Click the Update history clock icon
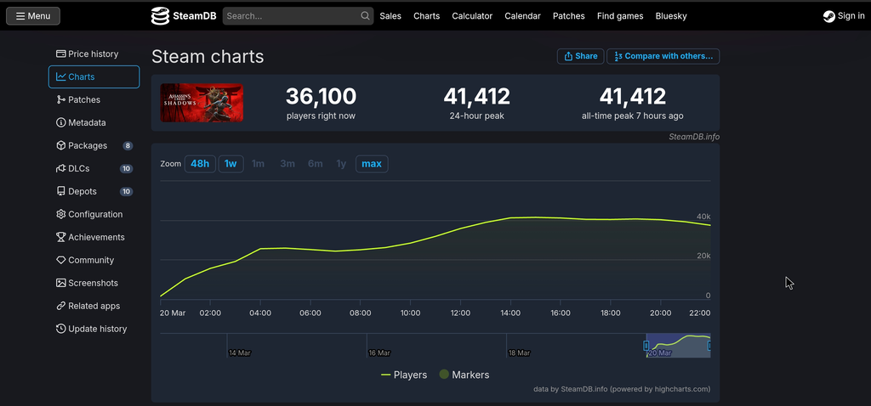871x406 pixels. click(x=61, y=329)
